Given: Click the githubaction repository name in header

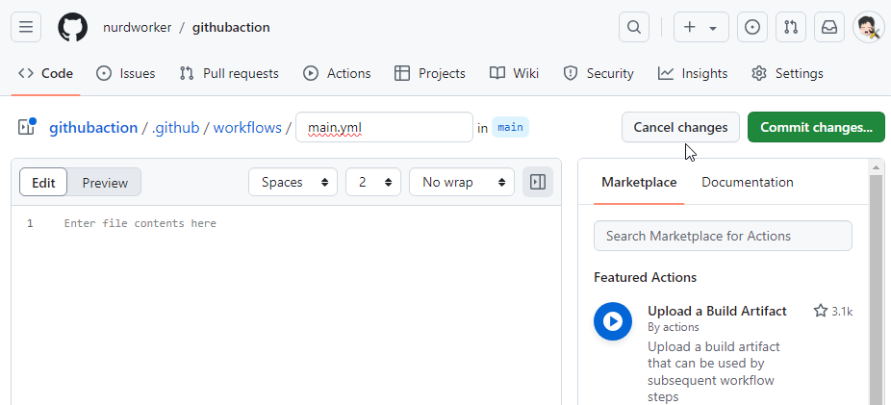Looking at the screenshot, I should tap(231, 27).
